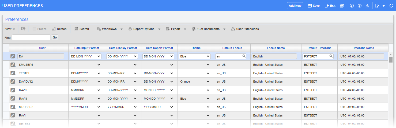
Task: Expand the Export dropdown arrow
Action: coord(185,29)
